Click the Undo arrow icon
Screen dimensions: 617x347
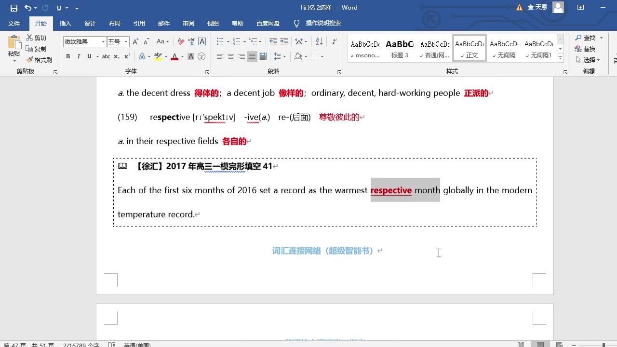click(28, 8)
